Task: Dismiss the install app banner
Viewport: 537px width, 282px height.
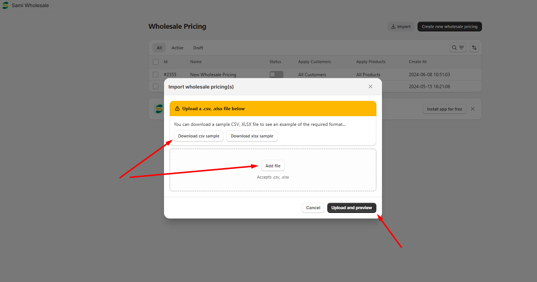Action: pyautogui.click(x=473, y=109)
